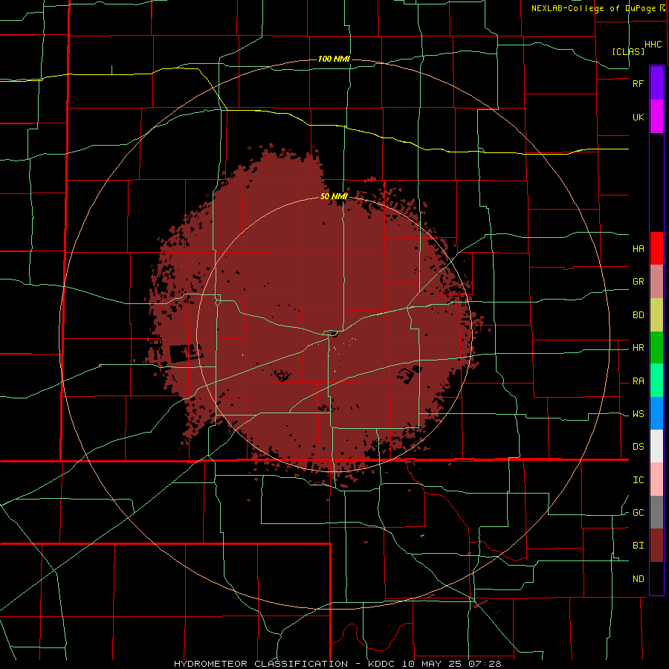669x669 pixels.
Task: Select the "GC" legend label
Action: (x=638, y=513)
